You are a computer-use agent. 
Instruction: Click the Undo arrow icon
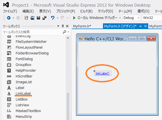point(53,18)
